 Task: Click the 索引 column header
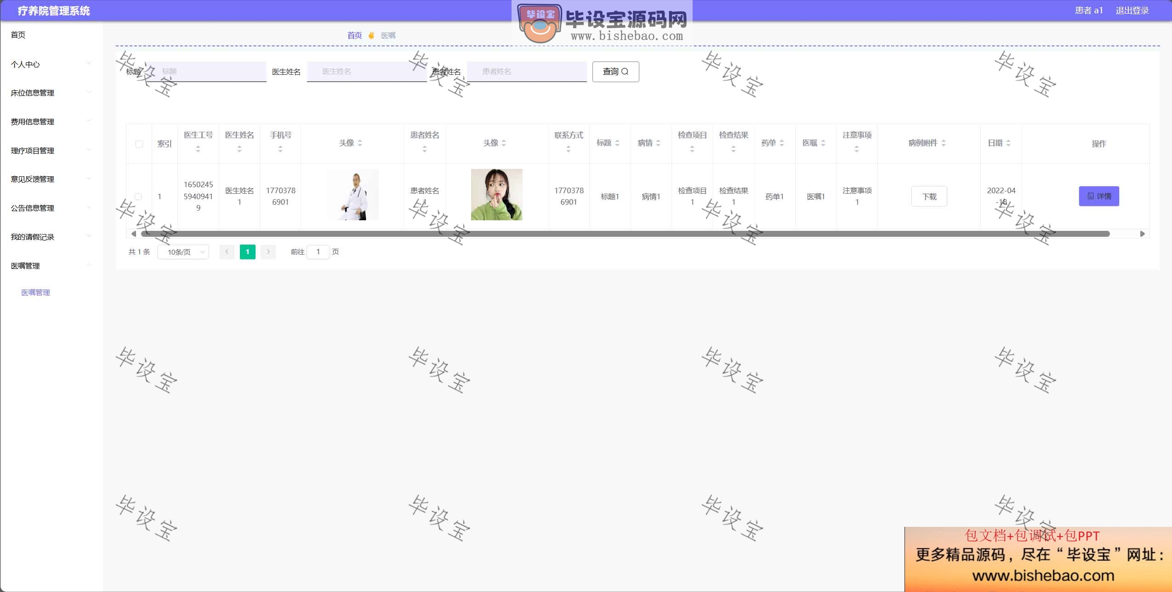click(x=165, y=144)
